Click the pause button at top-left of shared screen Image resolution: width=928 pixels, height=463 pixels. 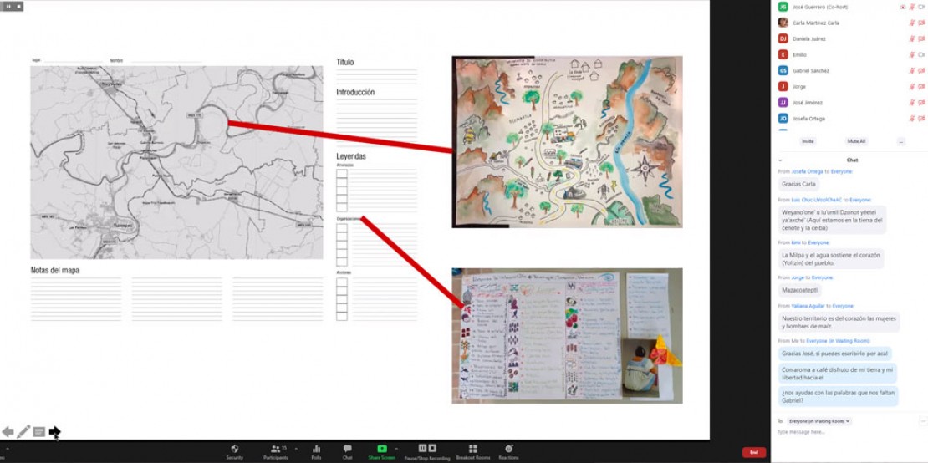tap(8, 6)
